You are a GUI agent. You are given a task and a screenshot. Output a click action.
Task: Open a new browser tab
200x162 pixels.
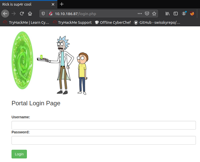62,4
